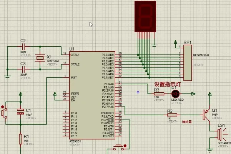The width and height of the screenshot is (231, 154).
Task: Click the 30pF value under C3
Action: (23, 75)
